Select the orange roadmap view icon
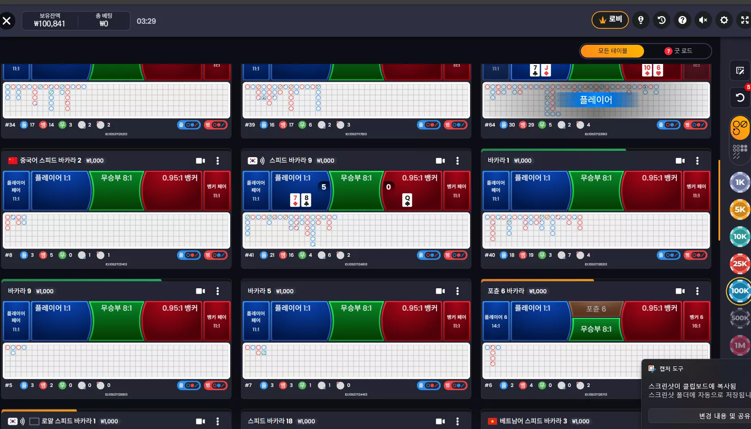 (x=740, y=127)
